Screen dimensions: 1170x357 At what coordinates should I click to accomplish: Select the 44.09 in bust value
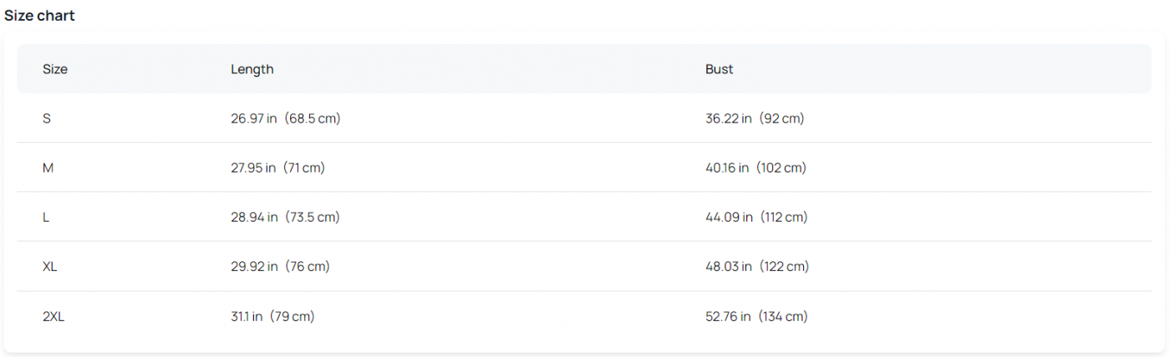coord(730,217)
